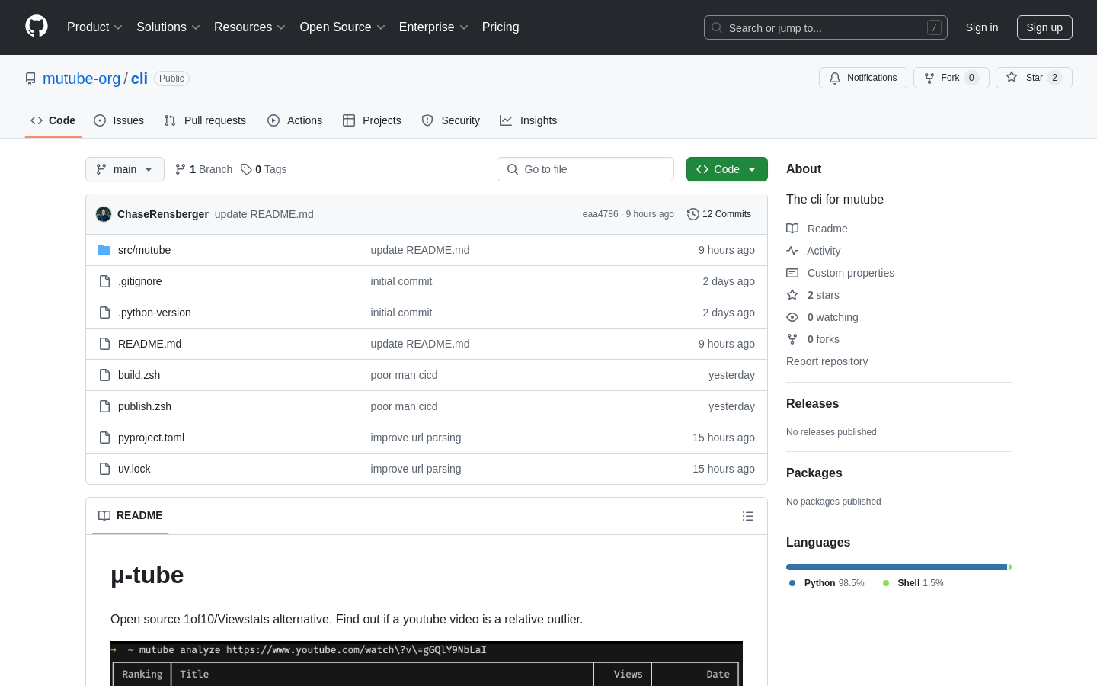Viewport: 1097px width, 686px height.
Task: Expand the Solutions menu
Action: tap(168, 27)
